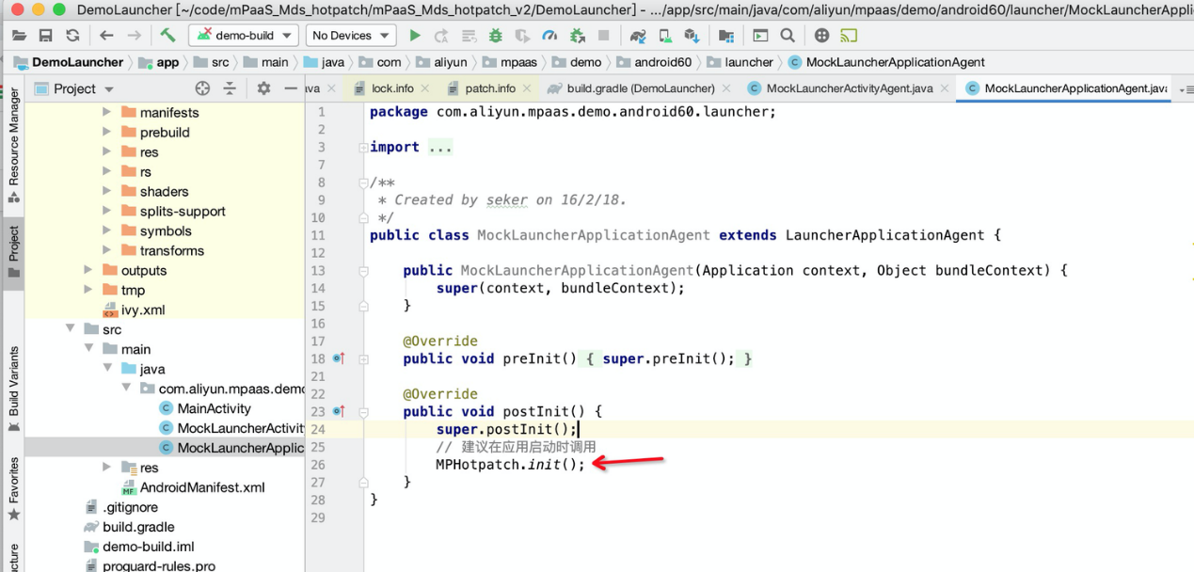The width and height of the screenshot is (1194, 572).
Task: Expand the outputs folder
Action: coord(88,270)
